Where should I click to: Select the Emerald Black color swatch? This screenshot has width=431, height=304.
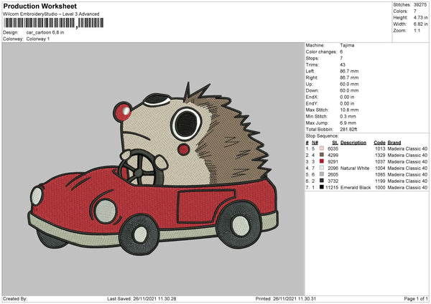[x=322, y=187]
